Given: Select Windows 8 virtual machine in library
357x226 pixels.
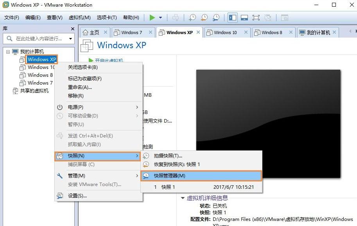Looking at the screenshot, I should (39, 75).
